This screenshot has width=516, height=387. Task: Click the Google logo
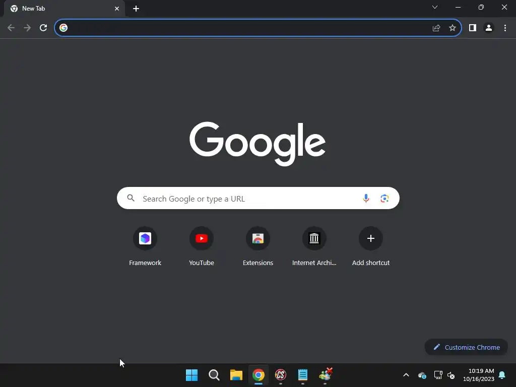pyautogui.click(x=257, y=144)
